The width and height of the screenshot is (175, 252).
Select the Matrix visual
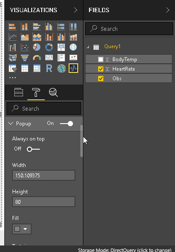coord(37,68)
